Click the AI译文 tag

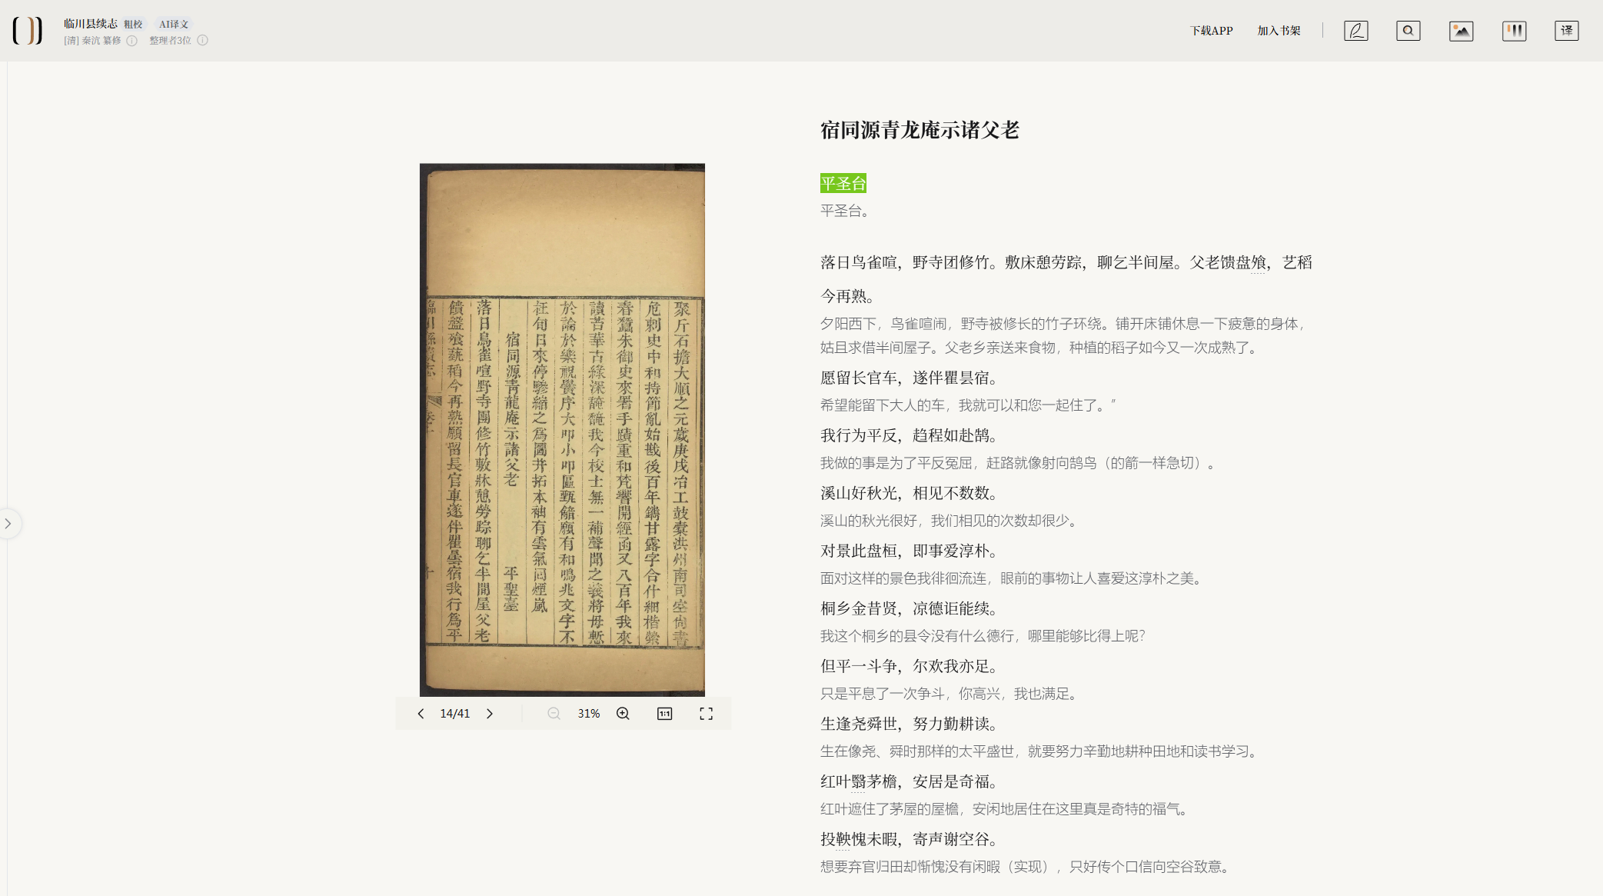[x=174, y=25]
